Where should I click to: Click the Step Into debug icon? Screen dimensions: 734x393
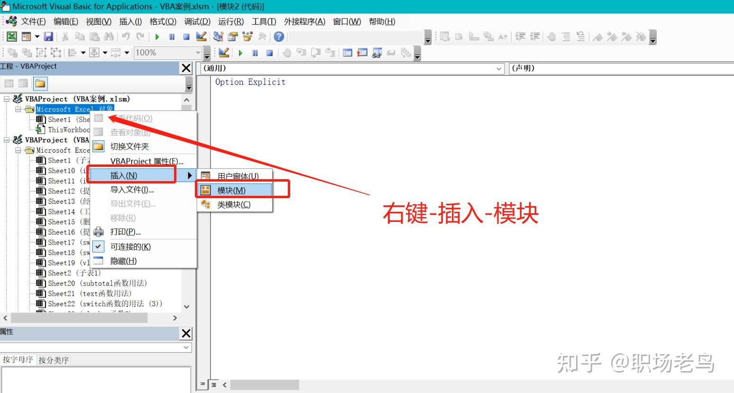301,53
